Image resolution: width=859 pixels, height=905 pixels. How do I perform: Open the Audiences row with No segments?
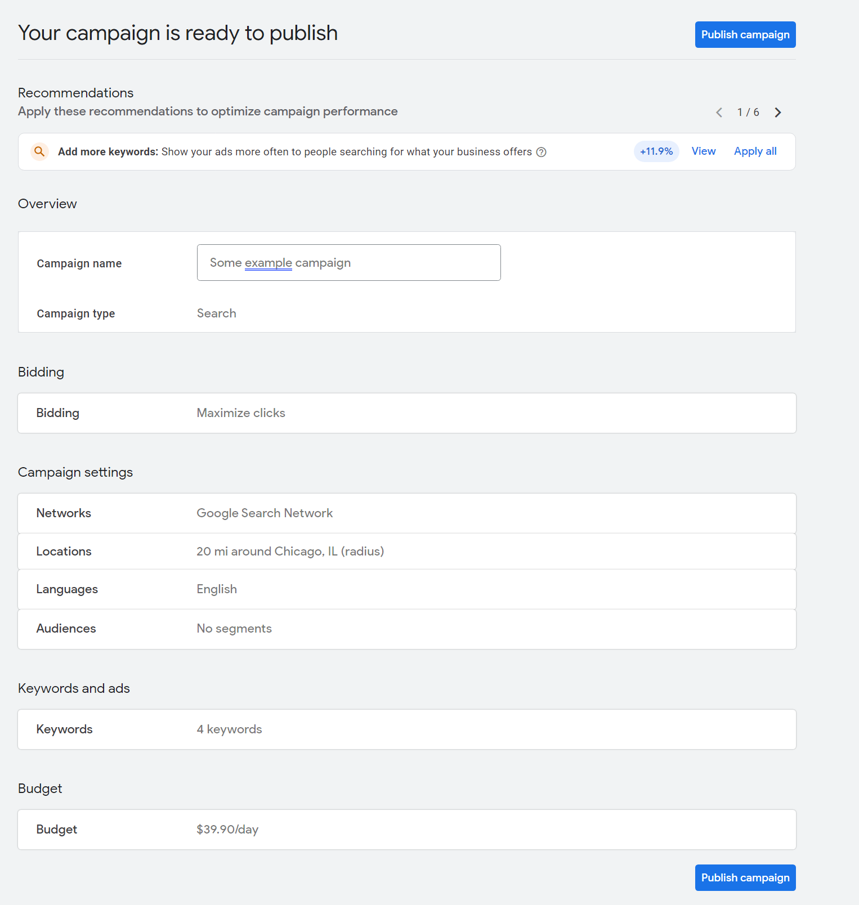pyautogui.click(x=406, y=629)
